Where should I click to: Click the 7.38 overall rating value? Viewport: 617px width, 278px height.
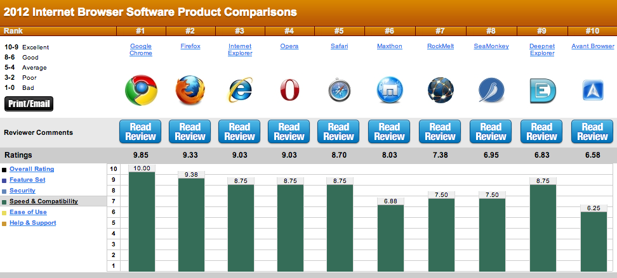pos(441,155)
